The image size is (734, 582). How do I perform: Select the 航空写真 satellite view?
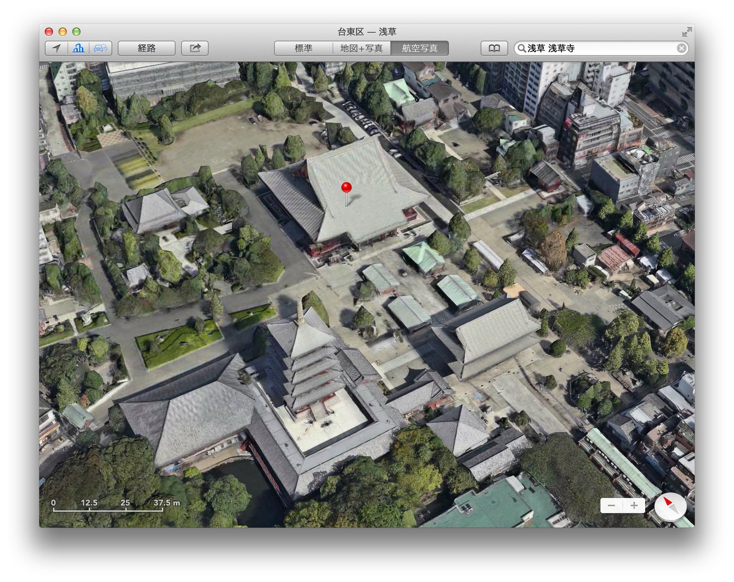[419, 48]
